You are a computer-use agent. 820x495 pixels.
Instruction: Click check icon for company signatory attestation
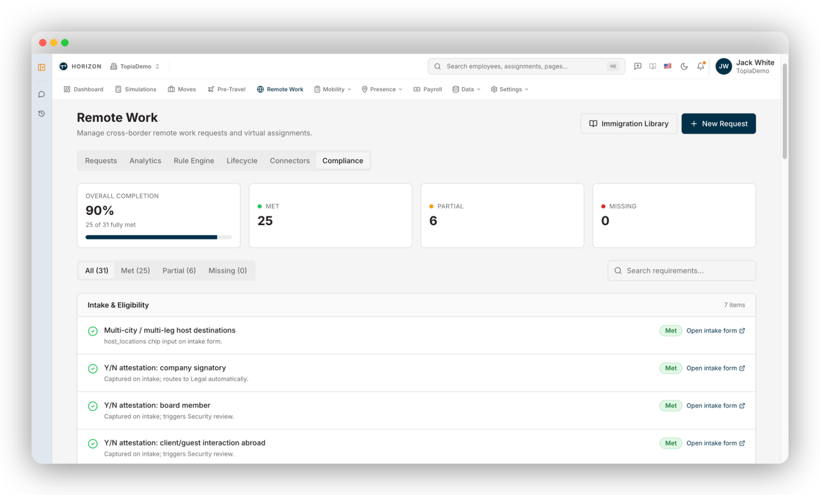(93, 368)
